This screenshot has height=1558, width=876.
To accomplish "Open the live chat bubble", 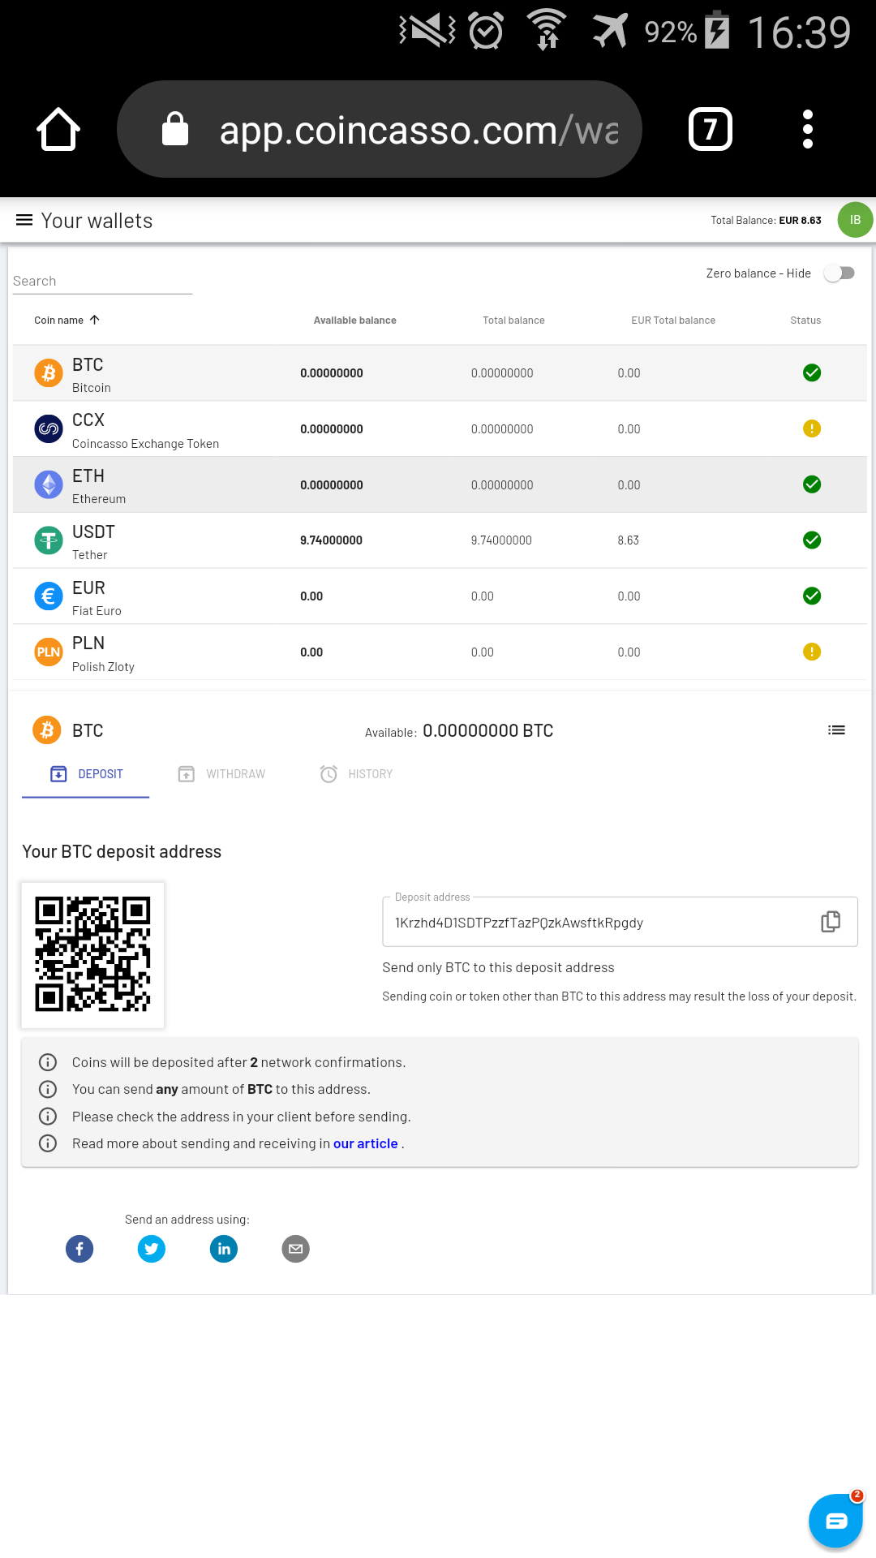I will (835, 1521).
